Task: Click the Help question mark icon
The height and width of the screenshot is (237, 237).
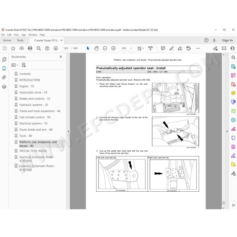Action: point(206,40)
